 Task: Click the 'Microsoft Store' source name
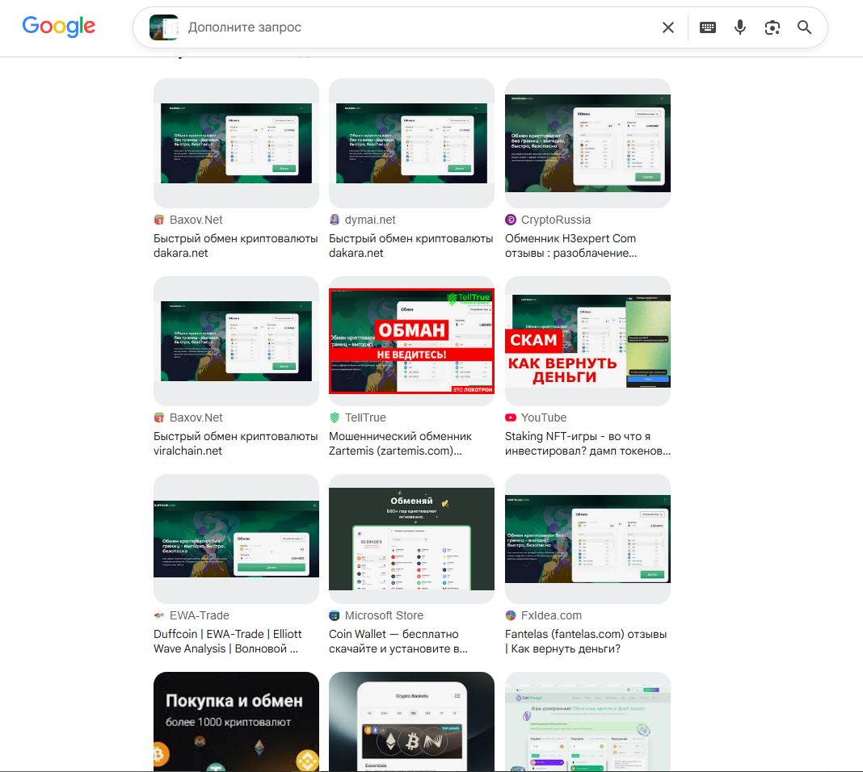(x=384, y=616)
